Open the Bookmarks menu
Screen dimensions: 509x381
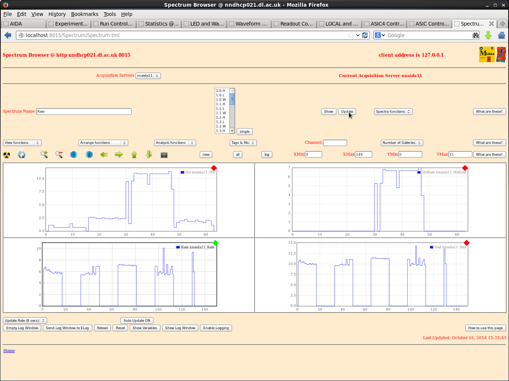pyautogui.click(x=84, y=14)
